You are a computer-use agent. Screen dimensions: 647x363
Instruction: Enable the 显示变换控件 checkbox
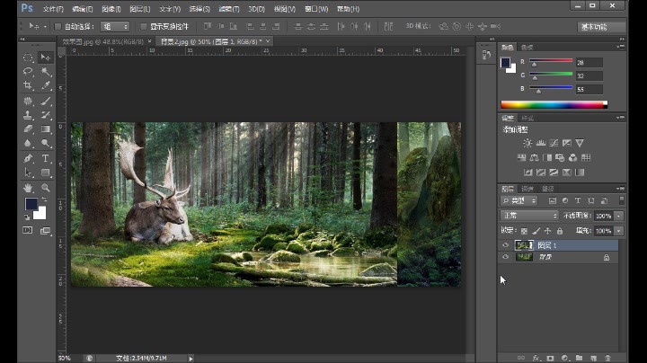(144, 27)
